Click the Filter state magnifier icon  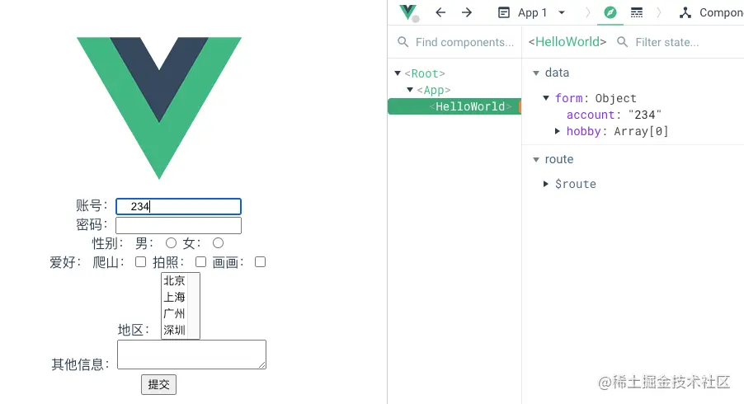tap(622, 42)
